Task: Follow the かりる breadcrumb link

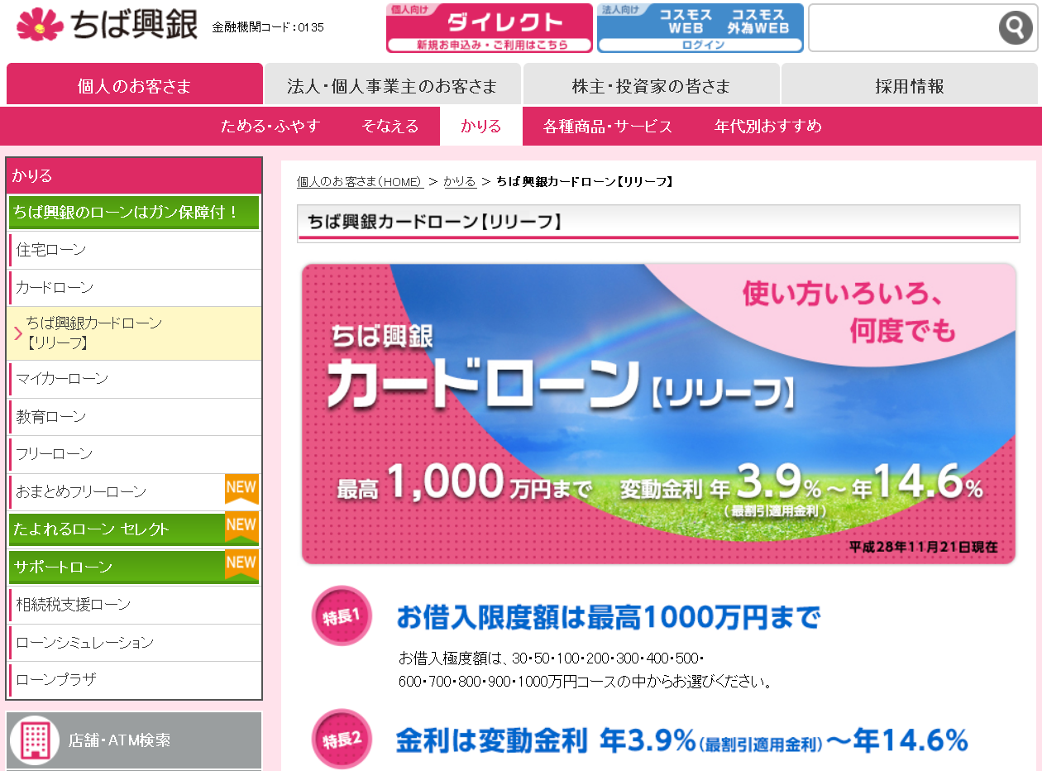Action: [x=460, y=182]
